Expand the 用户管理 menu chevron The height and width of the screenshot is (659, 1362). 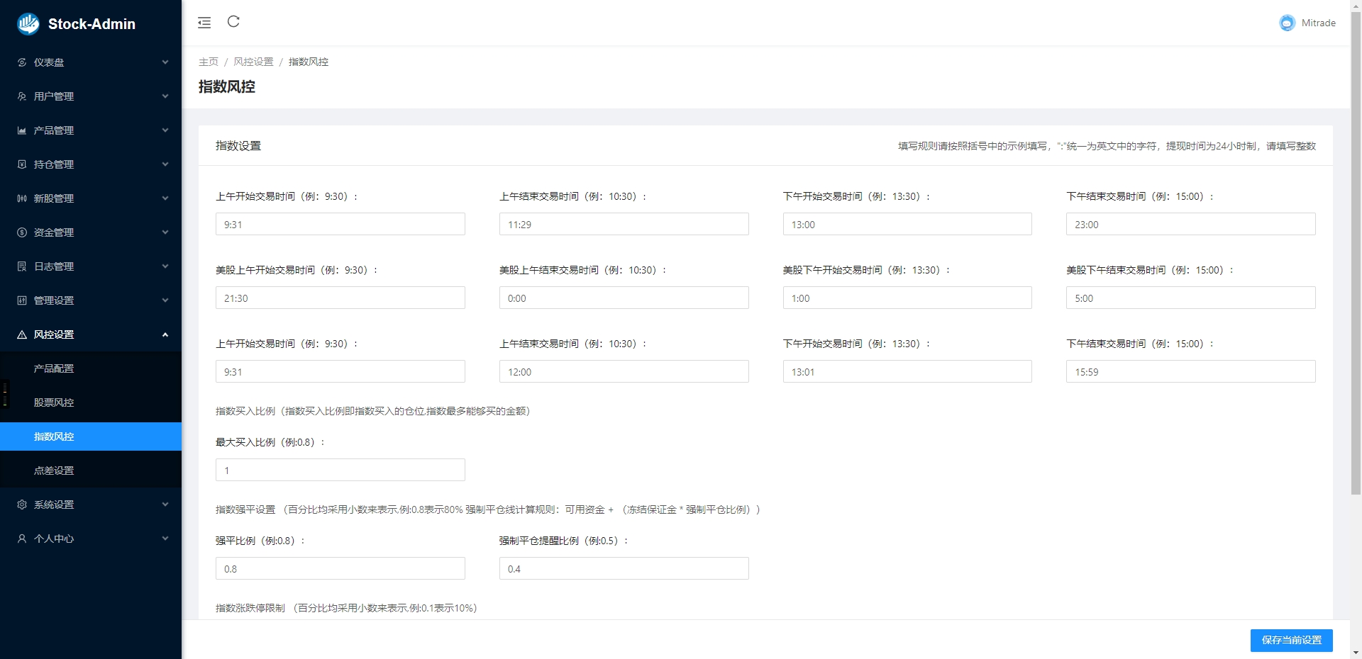click(165, 96)
